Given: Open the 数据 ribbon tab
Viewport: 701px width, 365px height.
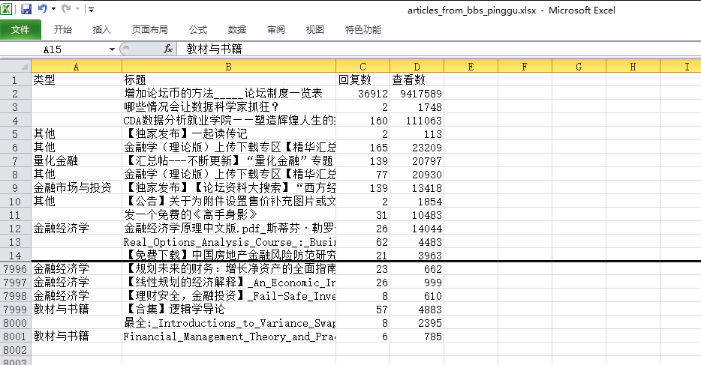Looking at the screenshot, I should tap(237, 30).
